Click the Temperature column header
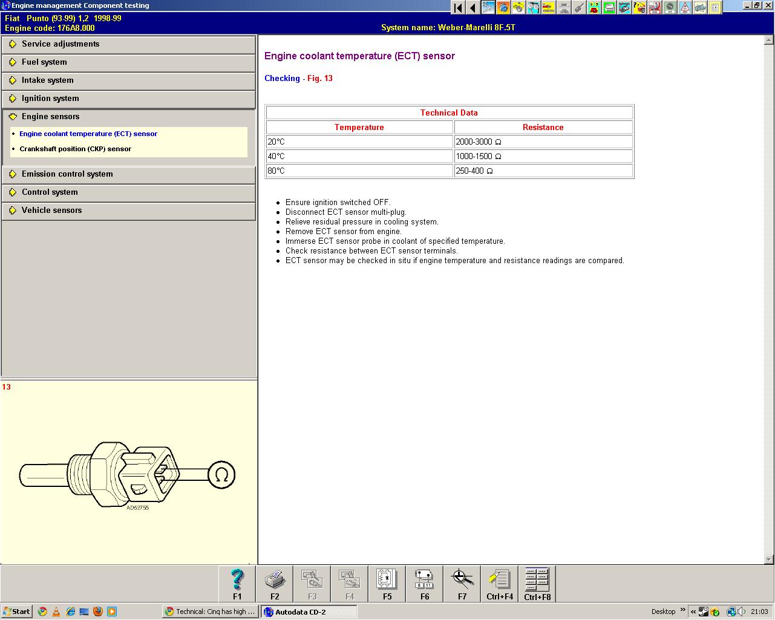 click(x=359, y=127)
